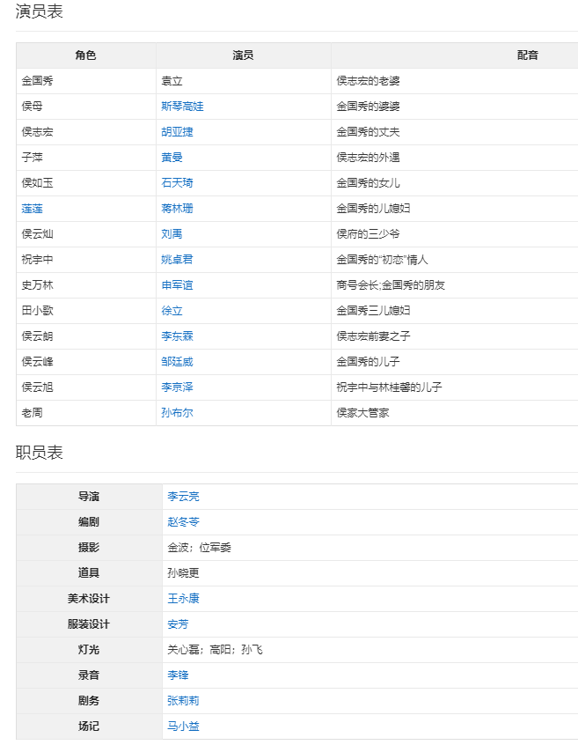Select the 角色 column header
578x745 pixels.
click(x=86, y=55)
